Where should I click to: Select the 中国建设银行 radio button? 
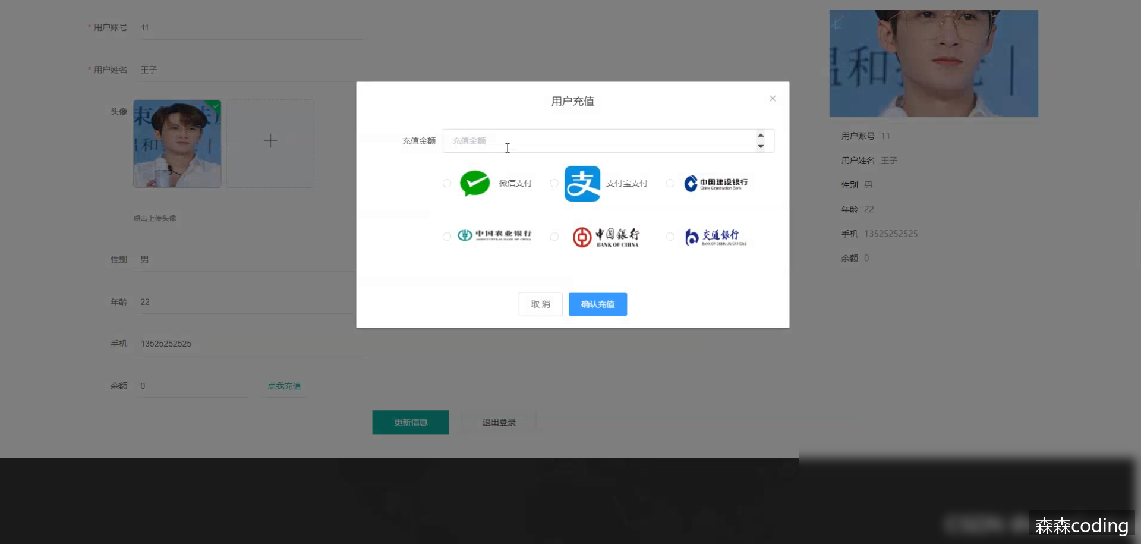pyautogui.click(x=670, y=183)
